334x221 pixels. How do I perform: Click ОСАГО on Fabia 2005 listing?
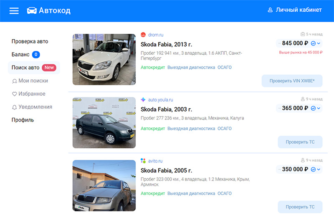225,193
